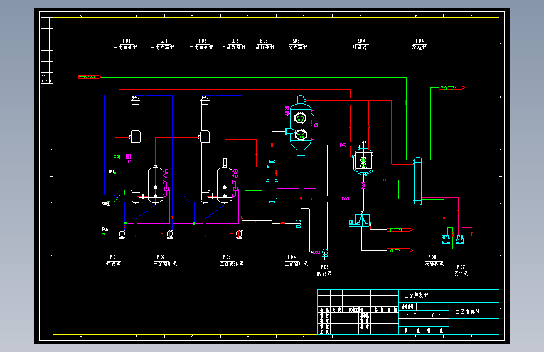Screen dimensions: 544x352
Task: Select the S03 equipment label
Action: click(296, 44)
